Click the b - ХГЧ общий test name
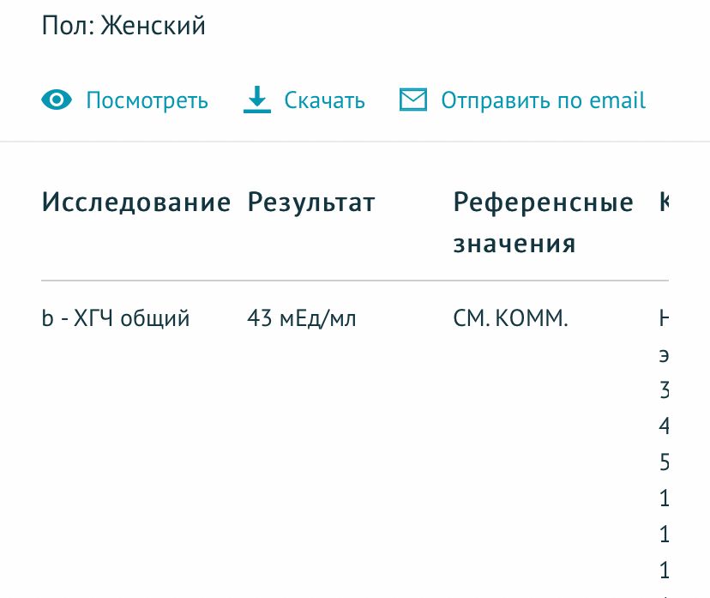The width and height of the screenshot is (710, 598). point(116,318)
